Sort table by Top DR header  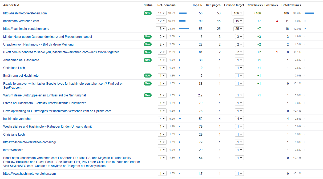tap(197, 5)
